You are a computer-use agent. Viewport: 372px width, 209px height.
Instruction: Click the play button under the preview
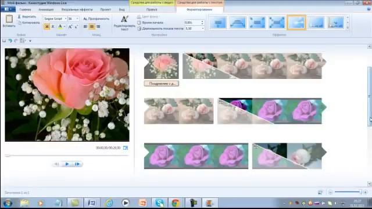tap(67, 164)
